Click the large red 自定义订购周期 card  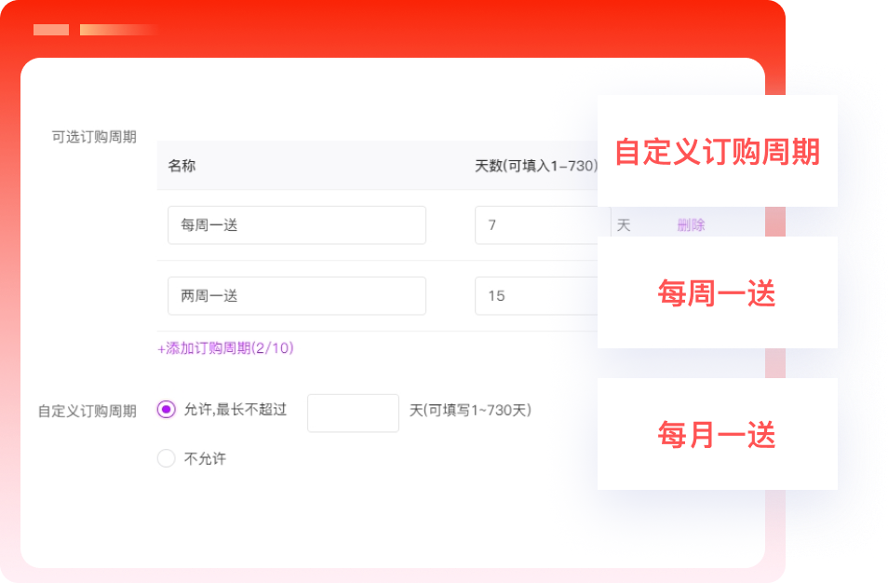717,152
